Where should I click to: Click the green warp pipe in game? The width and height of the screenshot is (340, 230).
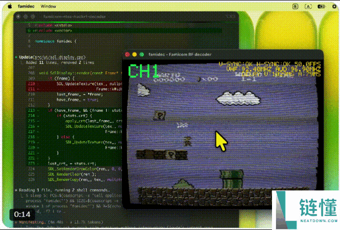coord(232,179)
